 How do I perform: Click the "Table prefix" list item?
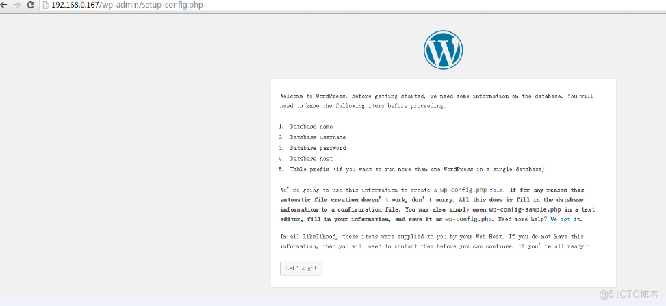(416, 169)
